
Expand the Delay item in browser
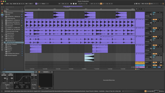coord(5,15)
